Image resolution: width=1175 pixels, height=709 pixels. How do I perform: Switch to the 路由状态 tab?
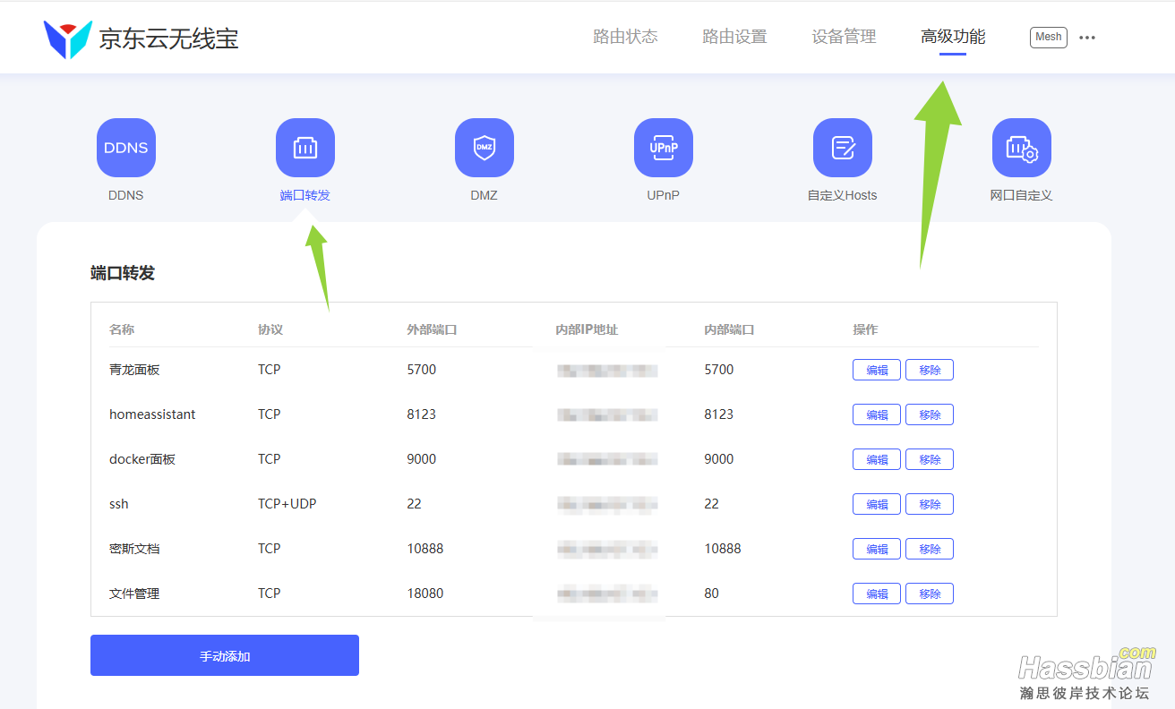click(625, 37)
